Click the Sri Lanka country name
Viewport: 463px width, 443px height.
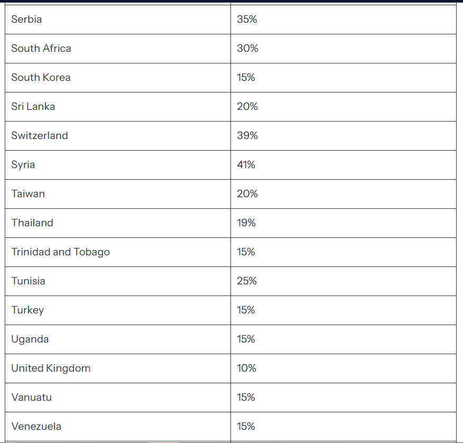33,107
